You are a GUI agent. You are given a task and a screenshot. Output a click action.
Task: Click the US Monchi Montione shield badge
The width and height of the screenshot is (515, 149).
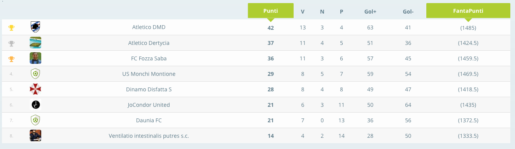click(35, 74)
